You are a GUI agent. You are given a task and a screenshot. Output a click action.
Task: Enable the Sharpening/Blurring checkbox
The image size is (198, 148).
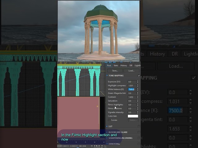click(x=139, y=138)
